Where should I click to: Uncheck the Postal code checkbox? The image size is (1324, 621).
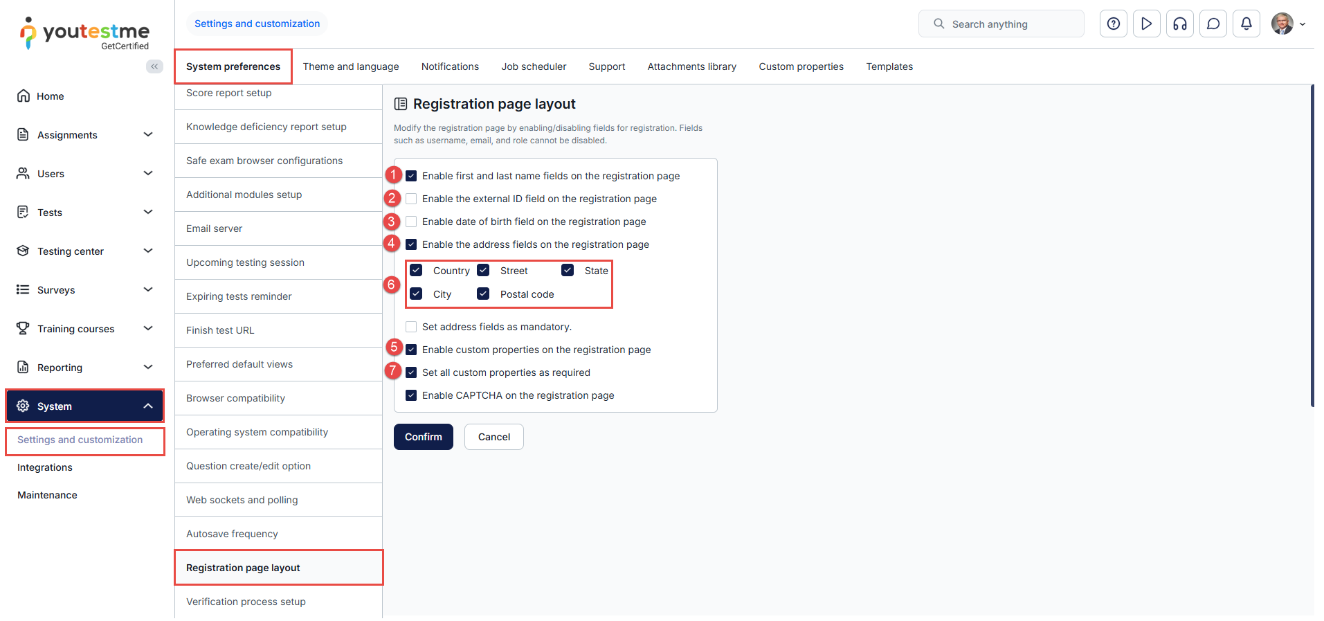coord(483,294)
